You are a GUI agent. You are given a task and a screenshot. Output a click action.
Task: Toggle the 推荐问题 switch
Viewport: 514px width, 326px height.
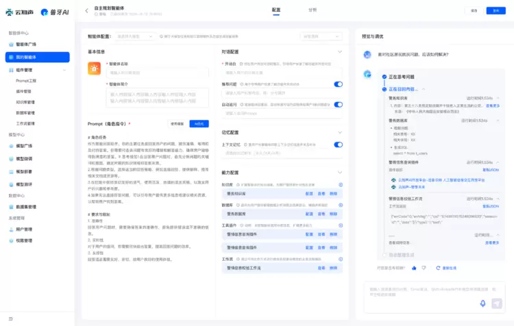338,84
